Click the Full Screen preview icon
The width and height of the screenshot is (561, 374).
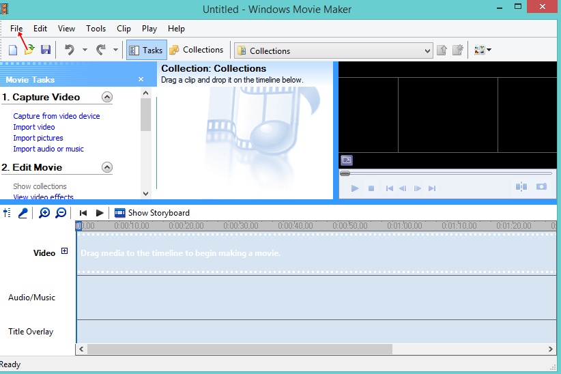[x=346, y=160]
